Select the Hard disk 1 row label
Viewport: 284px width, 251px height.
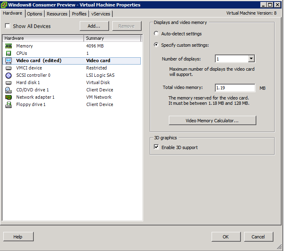pos(28,82)
